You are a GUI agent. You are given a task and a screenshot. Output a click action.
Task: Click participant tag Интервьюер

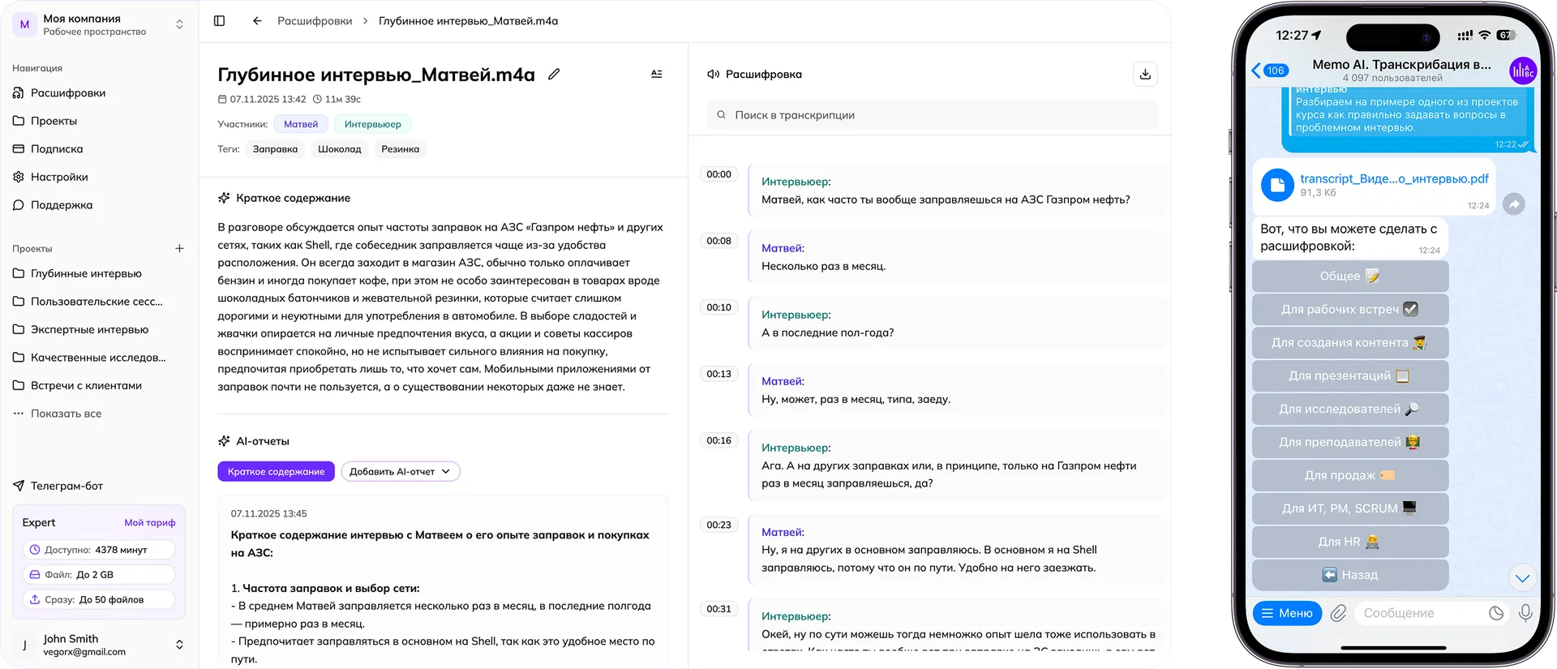point(372,124)
